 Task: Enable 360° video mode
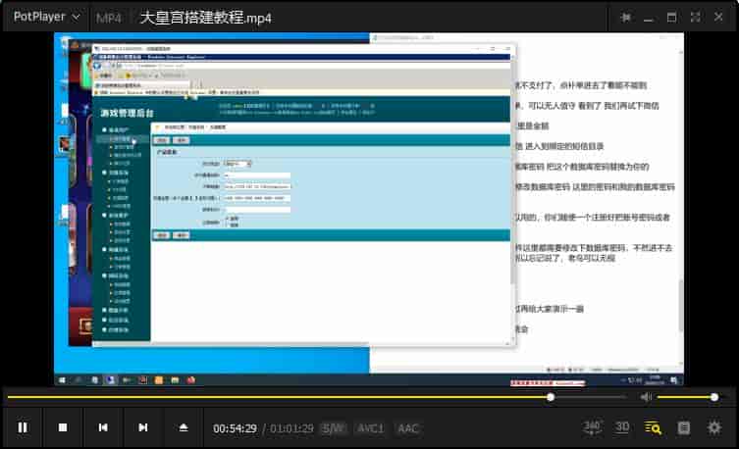(592, 427)
